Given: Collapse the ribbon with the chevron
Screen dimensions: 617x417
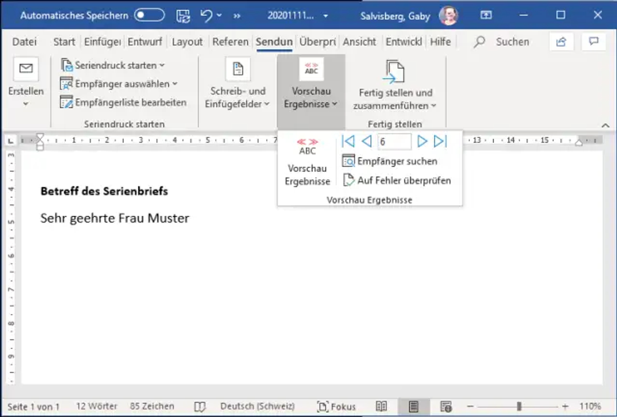Looking at the screenshot, I should pyautogui.click(x=605, y=125).
